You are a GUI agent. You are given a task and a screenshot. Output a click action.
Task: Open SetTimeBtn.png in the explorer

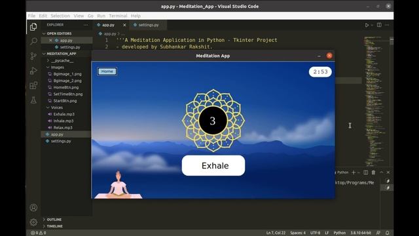[x=68, y=94]
